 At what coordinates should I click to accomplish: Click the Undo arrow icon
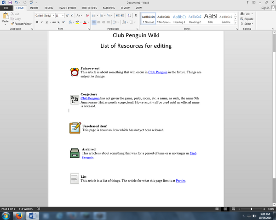point(16,2)
